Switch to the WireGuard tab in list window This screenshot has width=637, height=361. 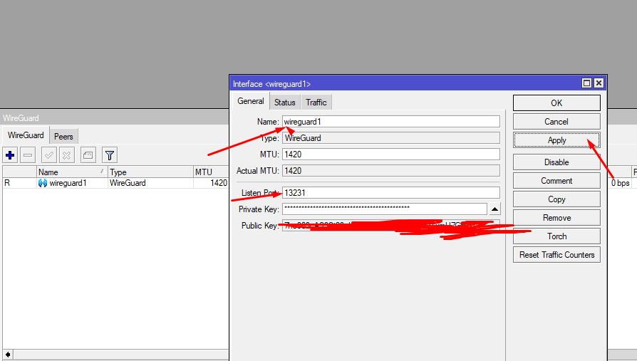[26, 135]
